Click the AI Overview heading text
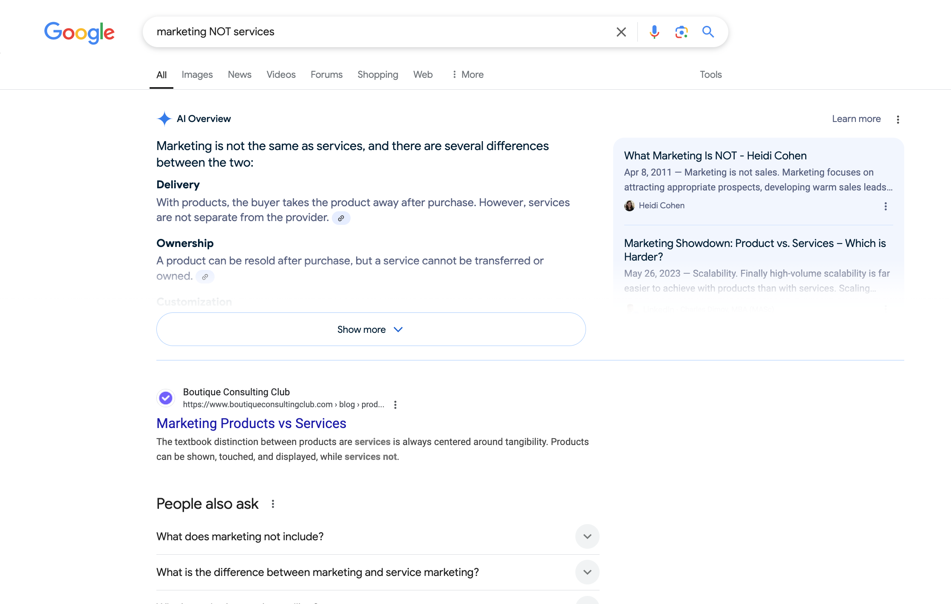 click(x=204, y=119)
